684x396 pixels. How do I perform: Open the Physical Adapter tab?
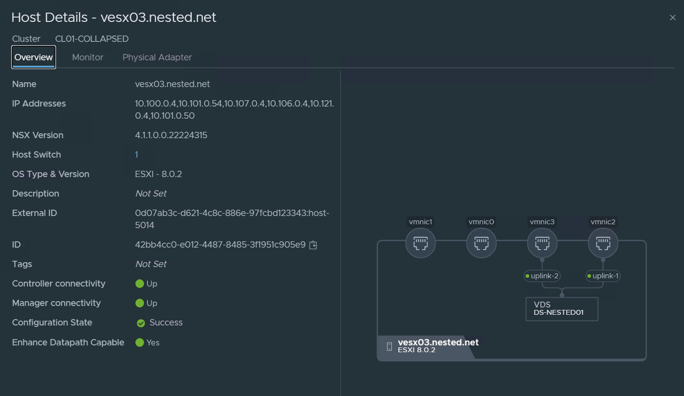[x=157, y=57]
